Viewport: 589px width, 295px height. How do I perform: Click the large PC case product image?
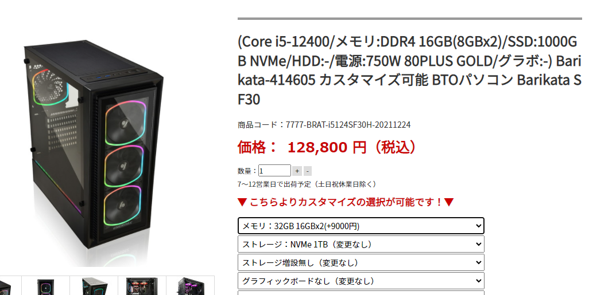[94, 146]
